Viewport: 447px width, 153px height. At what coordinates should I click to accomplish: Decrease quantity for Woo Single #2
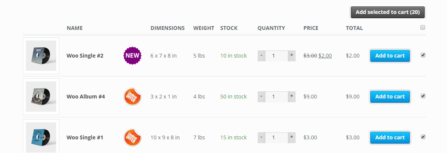point(261,56)
